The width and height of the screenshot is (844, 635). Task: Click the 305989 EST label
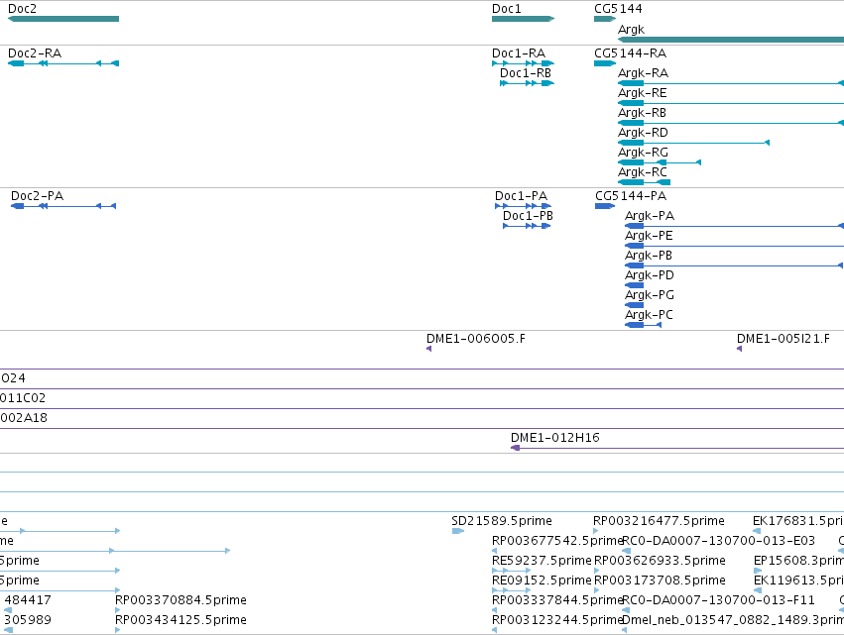(x=28, y=620)
